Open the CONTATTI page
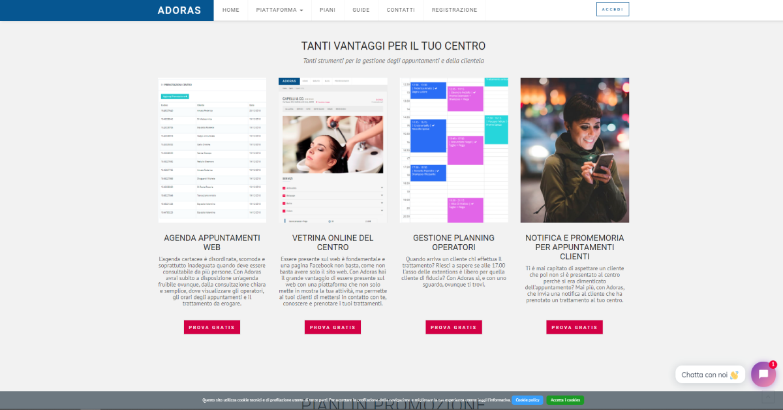Screen dimensions: 783x410 pos(401,10)
